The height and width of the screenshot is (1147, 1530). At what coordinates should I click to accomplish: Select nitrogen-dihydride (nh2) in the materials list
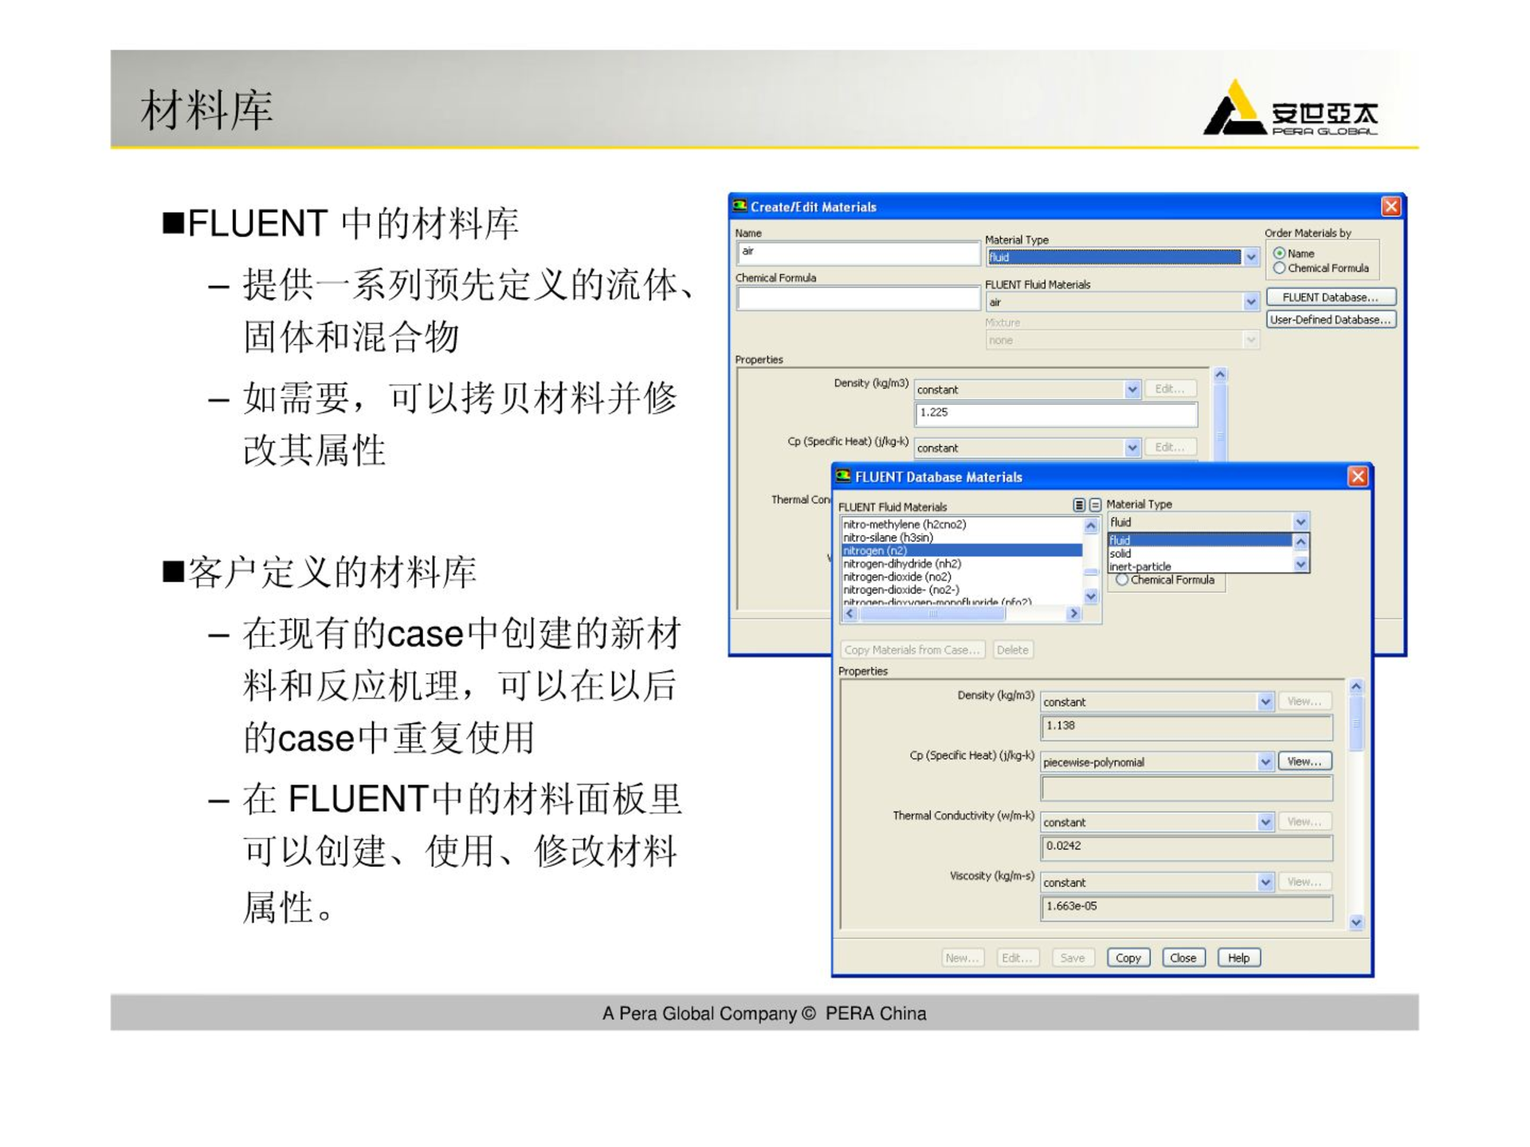962,564
